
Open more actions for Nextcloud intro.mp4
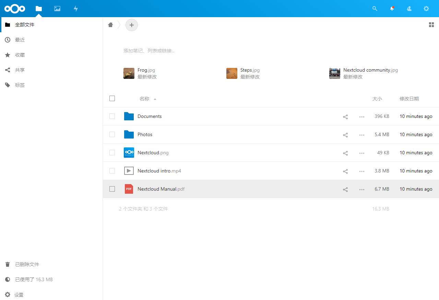tap(362, 171)
